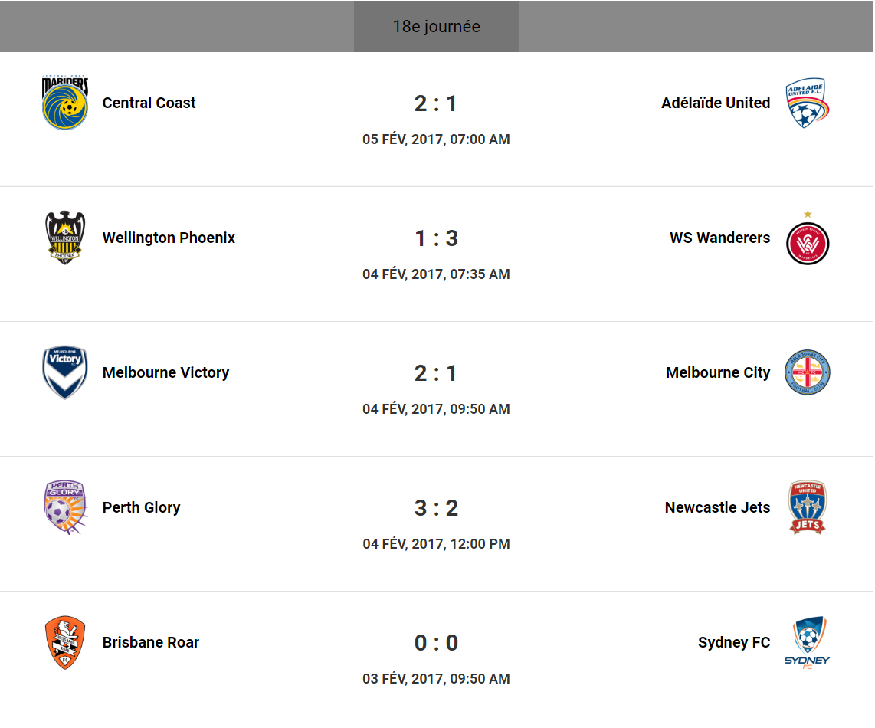Open the Adélaïde United team link
Viewport: 875px width, 728px height.
[716, 103]
